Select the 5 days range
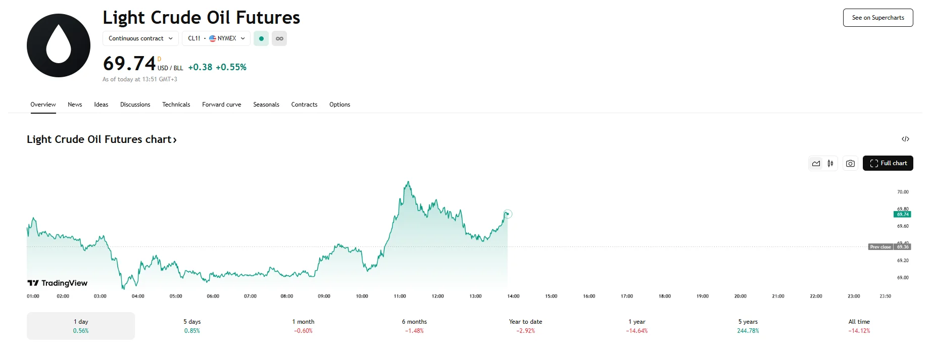The width and height of the screenshot is (931, 349). 192,326
